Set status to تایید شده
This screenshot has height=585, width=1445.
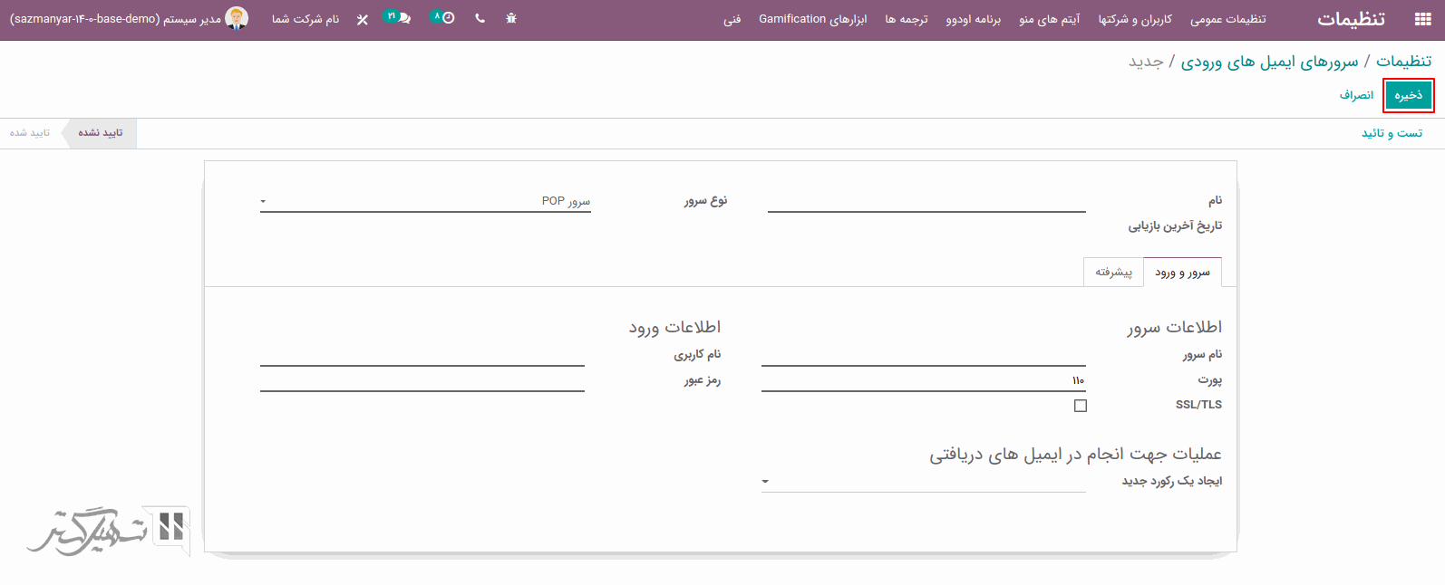point(30,133)
